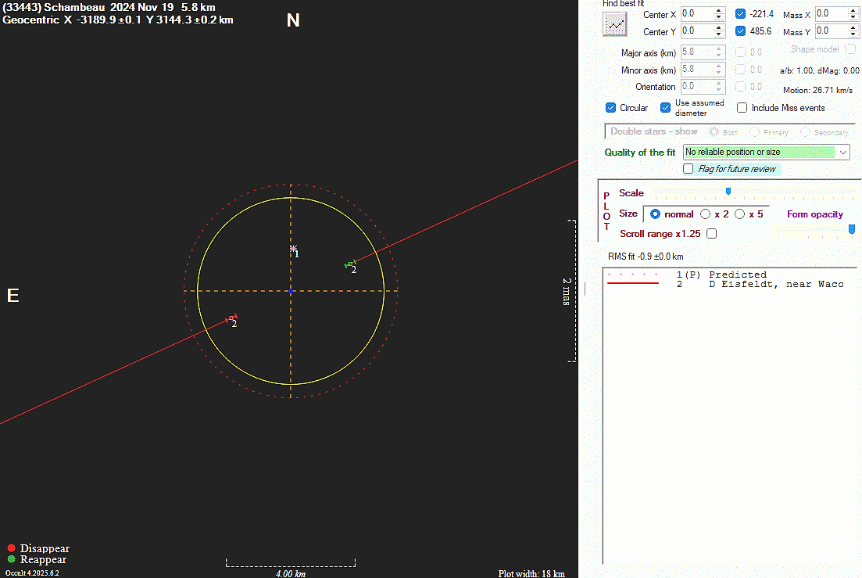Select the Primary double stars option
Viewport: 862px width, 578px height.
click(755, 132)
